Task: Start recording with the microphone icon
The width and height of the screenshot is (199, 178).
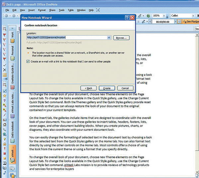Action: click(143, 22)
